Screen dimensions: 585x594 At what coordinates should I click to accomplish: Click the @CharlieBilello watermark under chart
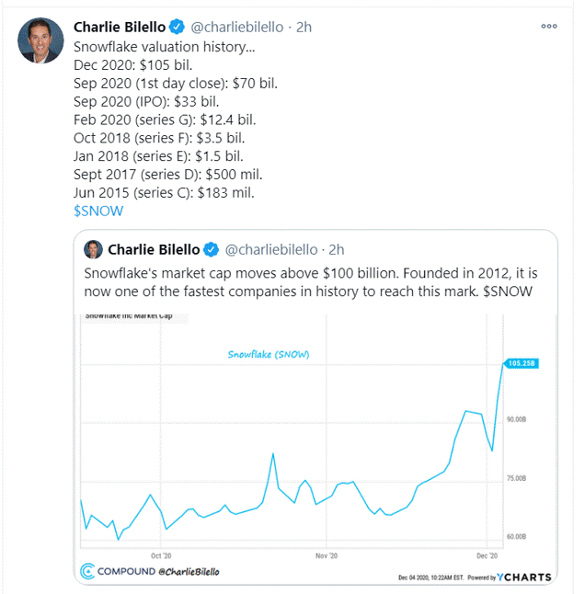click(189, 572)
